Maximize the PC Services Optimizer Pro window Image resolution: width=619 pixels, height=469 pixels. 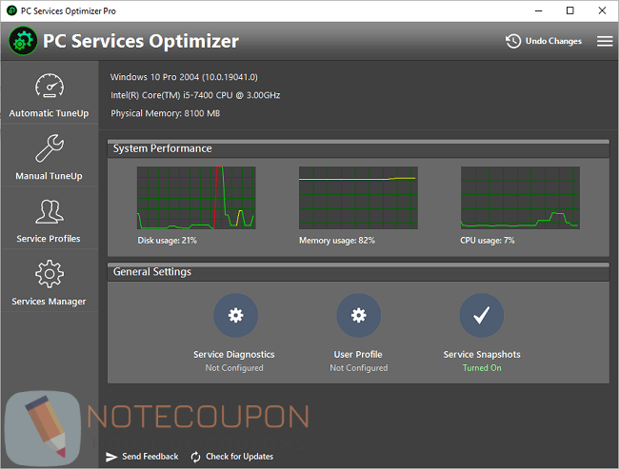click(570, 10)
